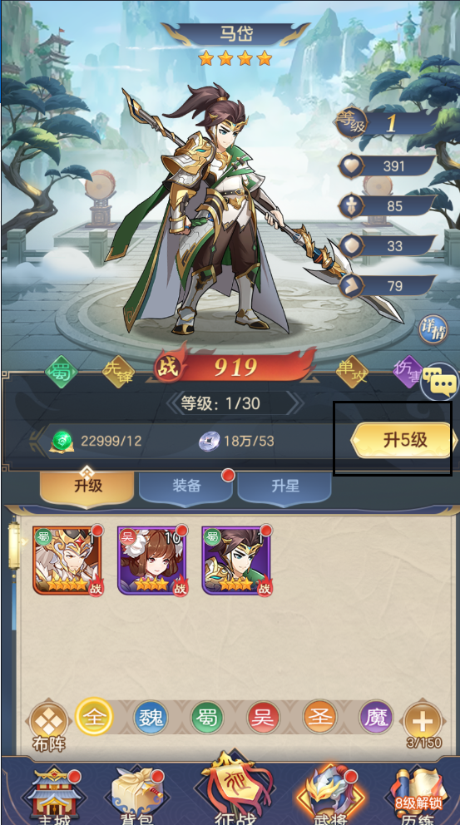This screenshot has width=460, height=825.
Task: Select the 全 all-factions filter
Action: [x=94, y=717]
